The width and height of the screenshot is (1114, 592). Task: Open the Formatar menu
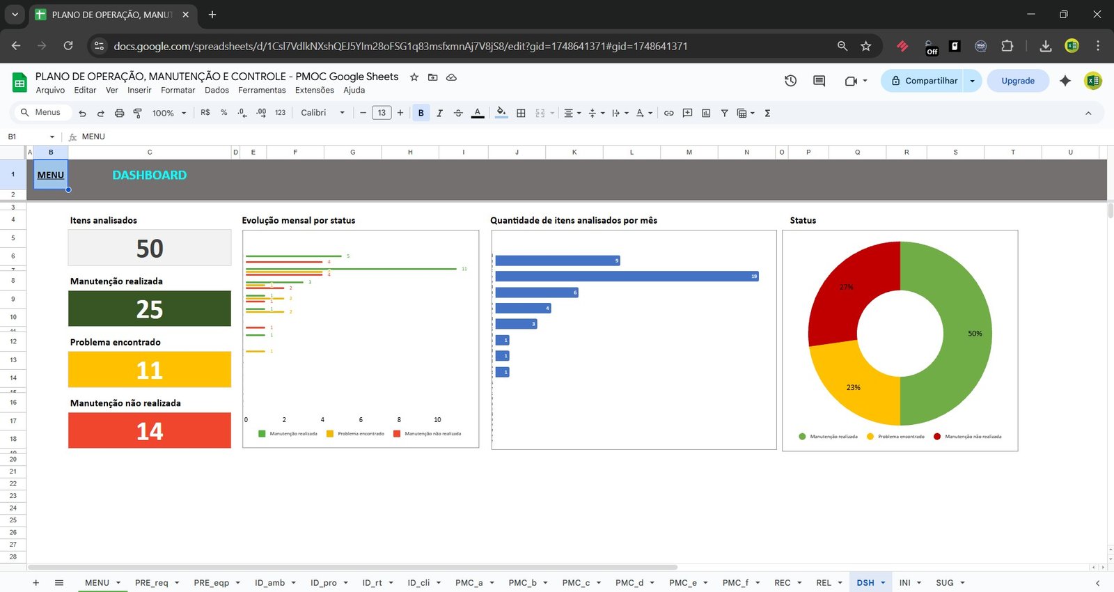point(178,90)
